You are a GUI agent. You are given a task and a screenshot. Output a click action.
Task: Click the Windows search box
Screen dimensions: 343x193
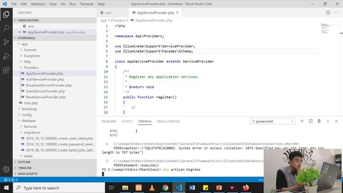(x=59, y=188)
